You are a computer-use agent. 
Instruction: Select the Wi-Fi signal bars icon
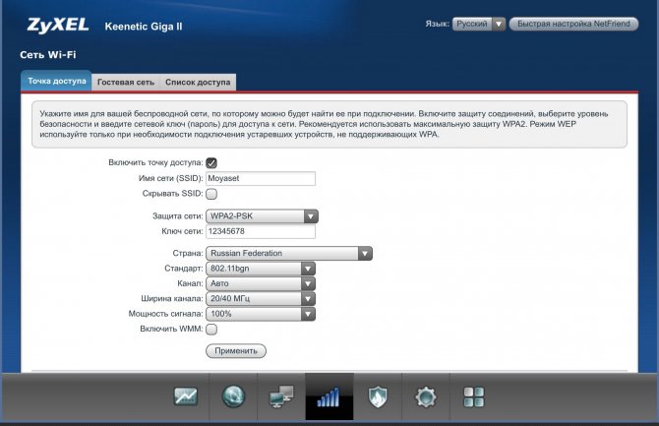pyautogui.click(x=329, y=396)
